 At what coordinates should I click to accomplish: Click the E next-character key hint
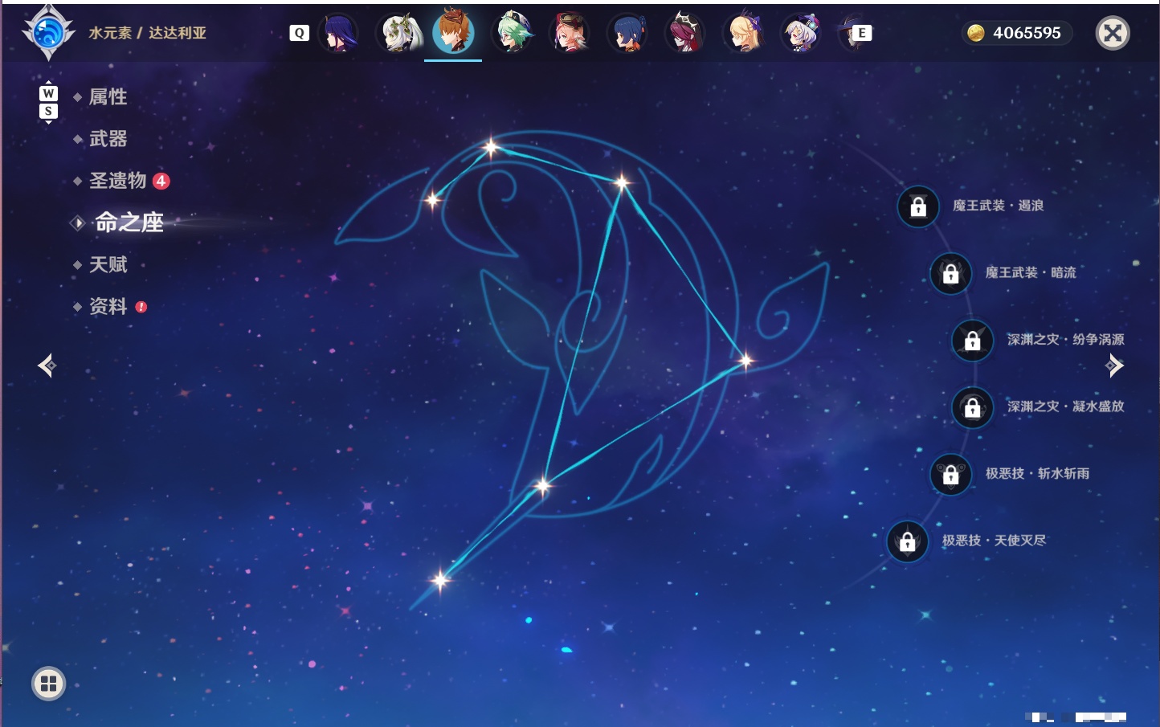[861, 33]
